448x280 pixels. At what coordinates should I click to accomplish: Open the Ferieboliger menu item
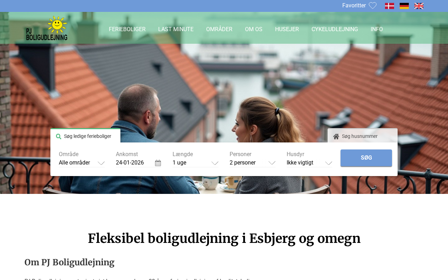[x=127, y=29]
